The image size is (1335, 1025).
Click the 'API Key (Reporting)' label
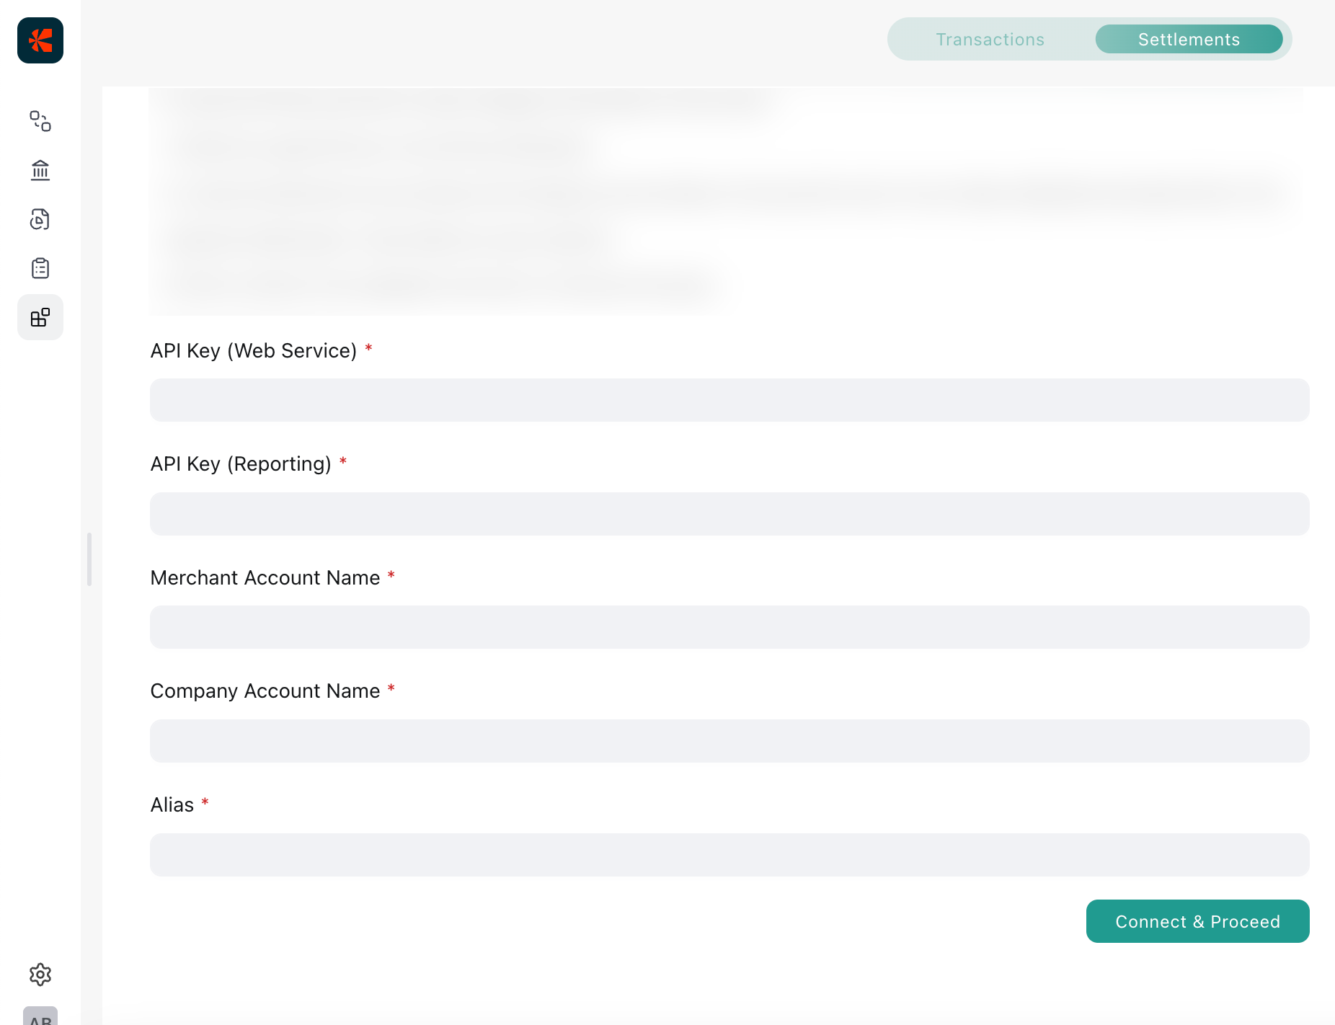click(x=241, y=464)
